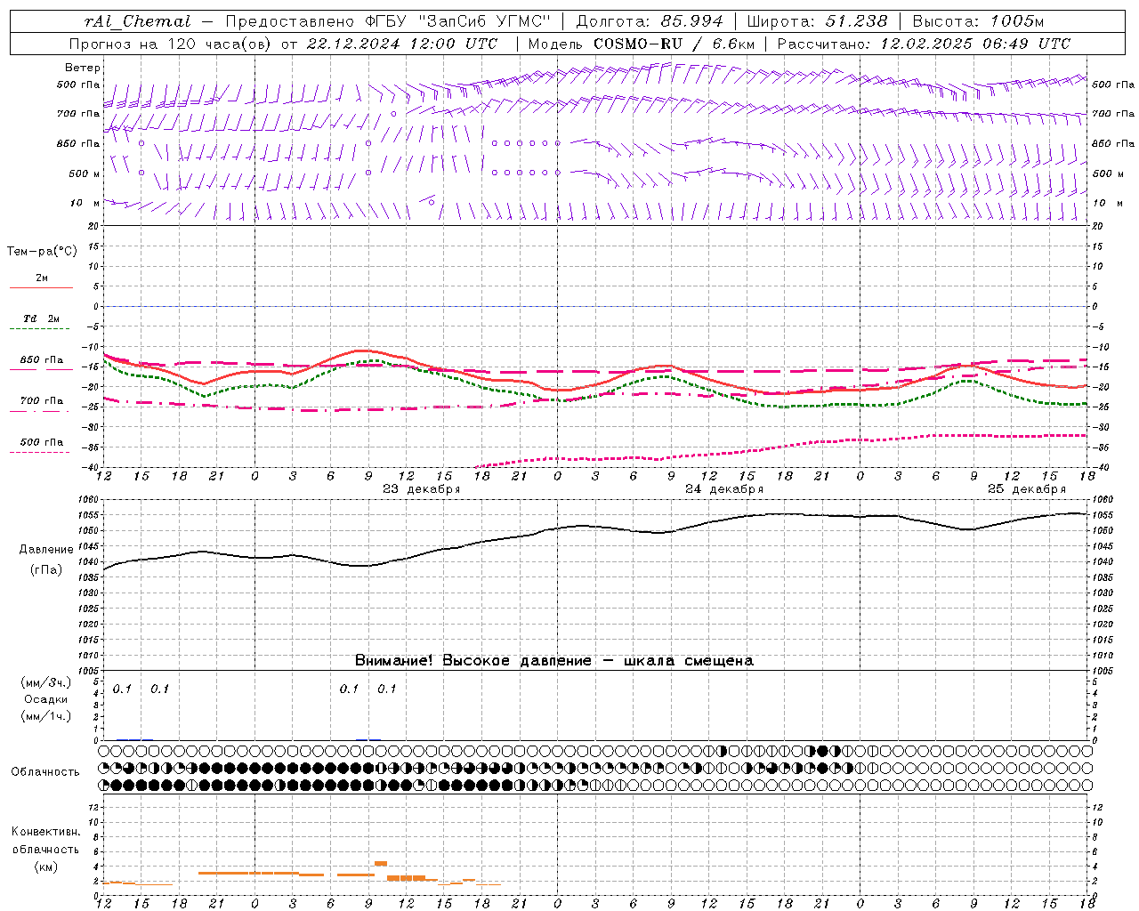
Task: Click the station name rAl_Chemal in header
Action: [137, 21]
